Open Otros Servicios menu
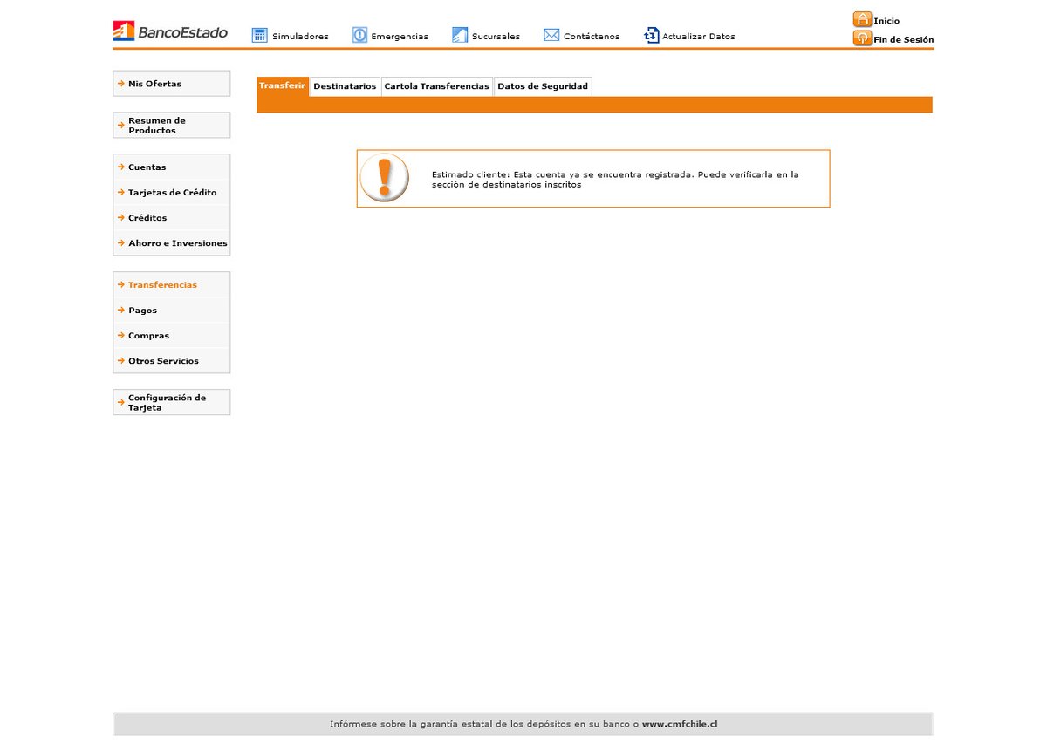1047x744 pixels. click(172, 361)
